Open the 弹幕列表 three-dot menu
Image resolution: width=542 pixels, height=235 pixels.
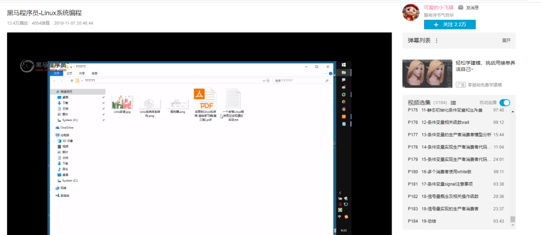click(x=437, y=40)
